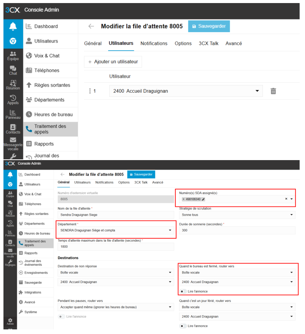
Task: Toggle Lire l'annonce under bureau fermé routing
Action: click(x=183, y=291)
